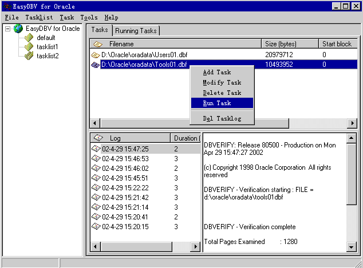Viewport: 363px width, 268px height.
Task: Open the File menu
Action: coord(12,17)
